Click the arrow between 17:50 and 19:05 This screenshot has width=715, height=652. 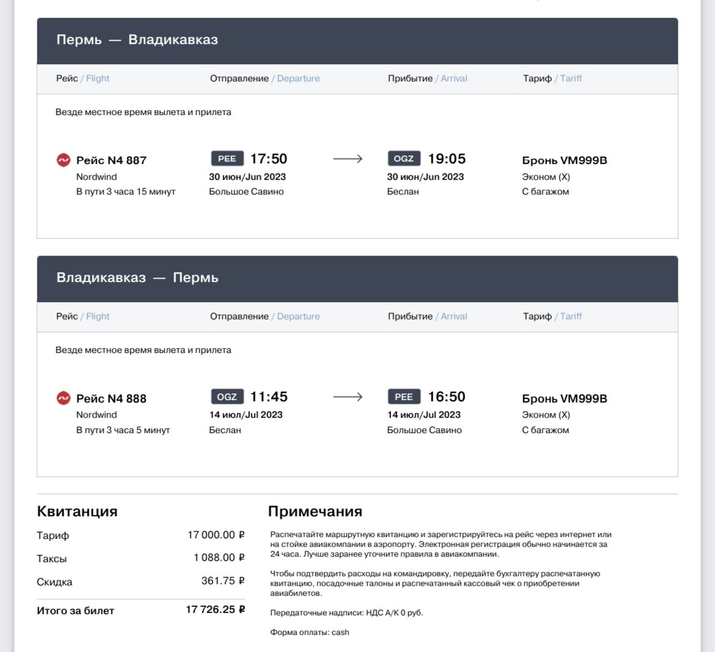point(348,159)
